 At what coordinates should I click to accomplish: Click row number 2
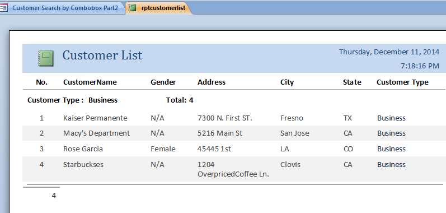[x=41, y=133]
